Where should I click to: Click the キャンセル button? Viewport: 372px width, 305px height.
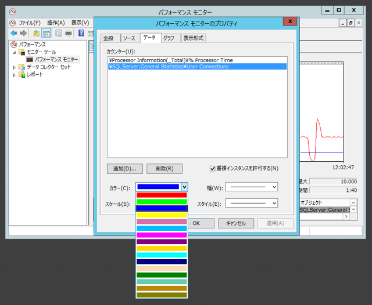(x=236, y=223)
